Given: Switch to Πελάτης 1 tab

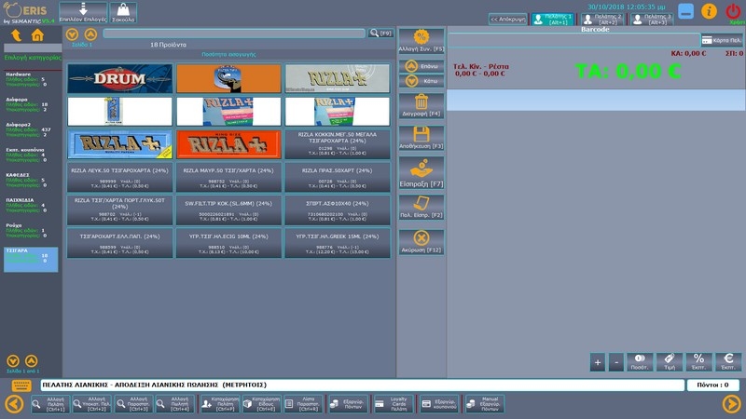Looking at the screenshot, I should [552, 19].
